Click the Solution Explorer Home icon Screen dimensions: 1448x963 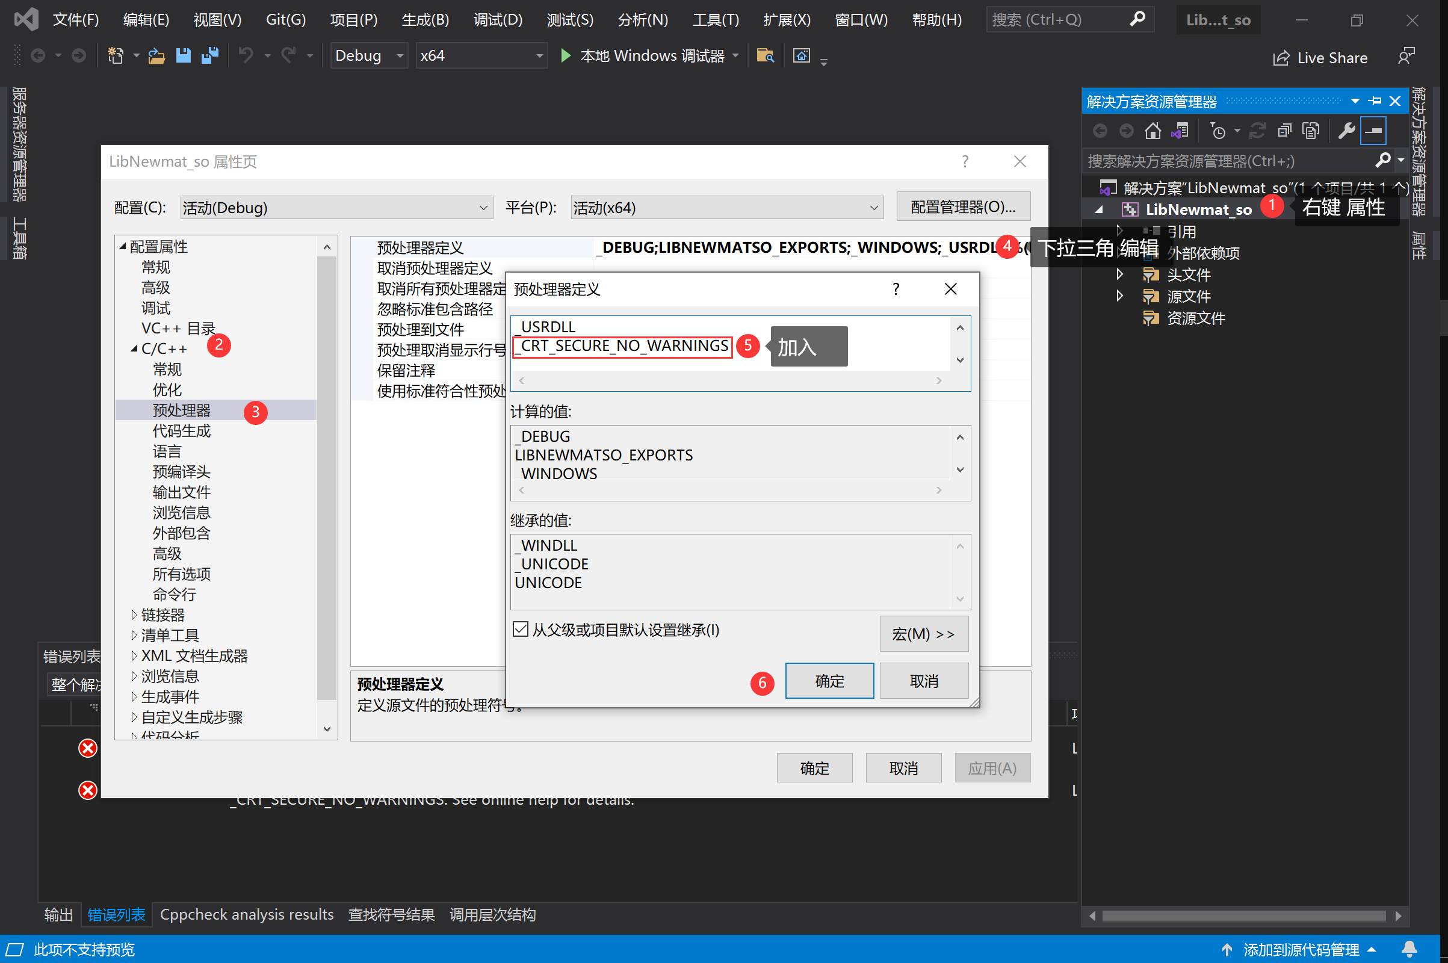[1153, 131]
